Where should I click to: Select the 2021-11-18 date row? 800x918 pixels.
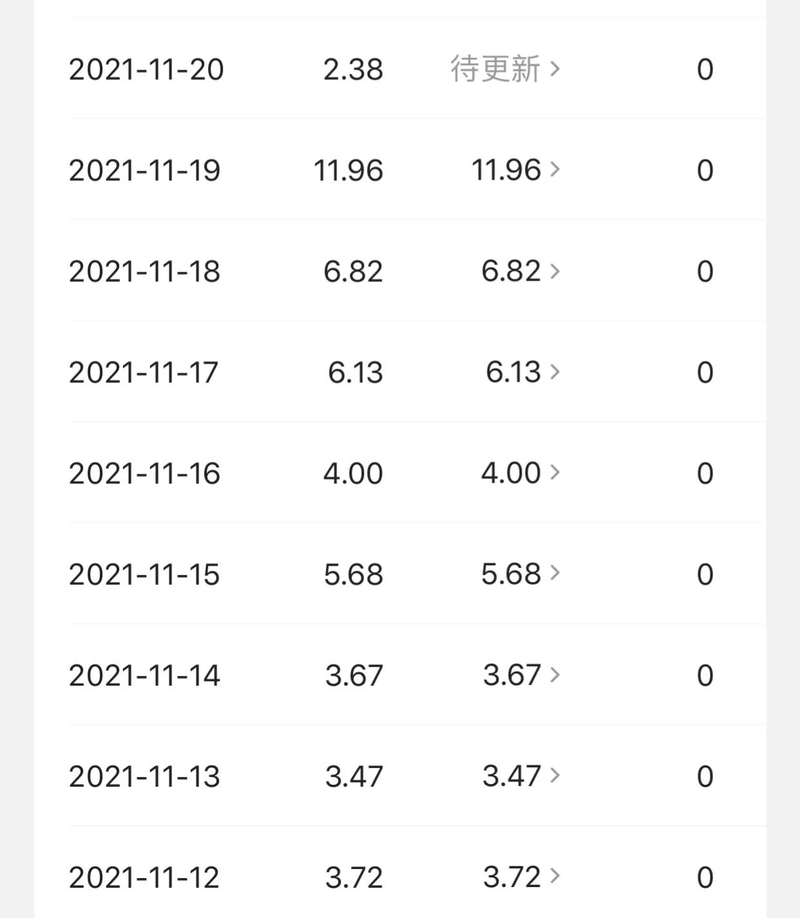pyautogui.click(x=144, y=271)
